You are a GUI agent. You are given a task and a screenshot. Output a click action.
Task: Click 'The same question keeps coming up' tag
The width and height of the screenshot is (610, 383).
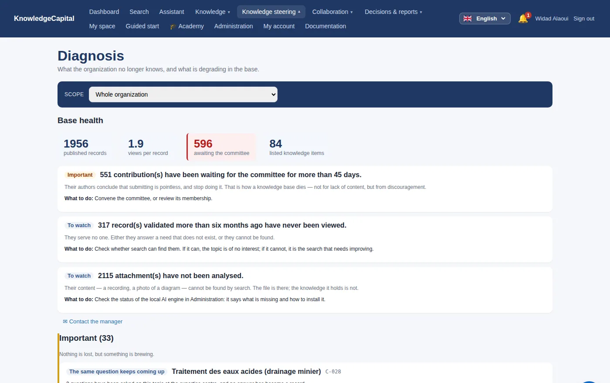(117, 372)
